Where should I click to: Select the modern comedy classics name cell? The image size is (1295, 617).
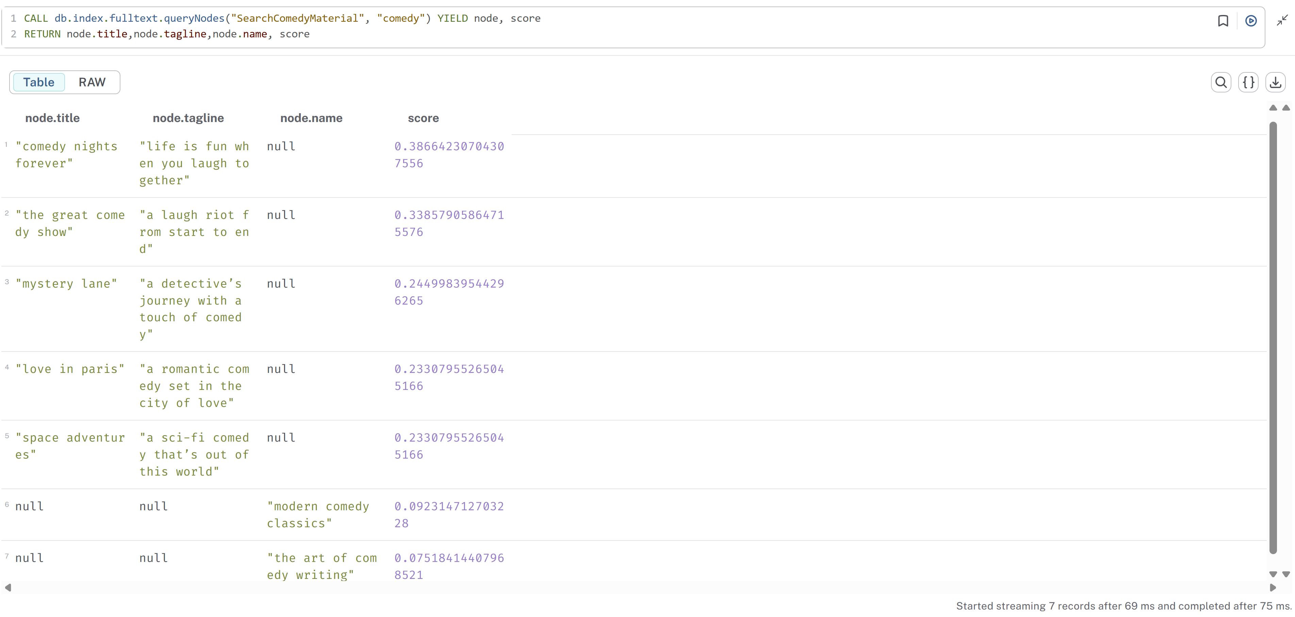(318, 514)
